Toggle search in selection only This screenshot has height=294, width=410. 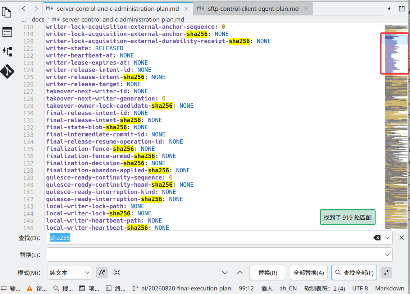point(117,272)
